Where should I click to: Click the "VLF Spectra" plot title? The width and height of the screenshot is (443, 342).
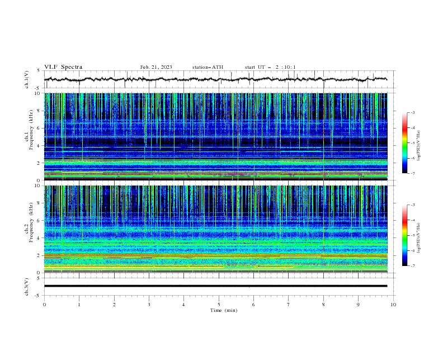pos(63,67)
